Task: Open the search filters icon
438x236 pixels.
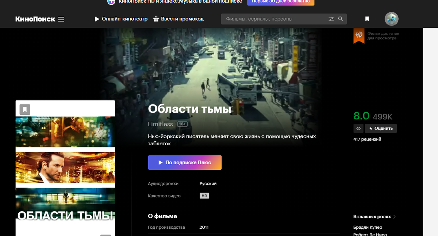Action: pos(331,19)
